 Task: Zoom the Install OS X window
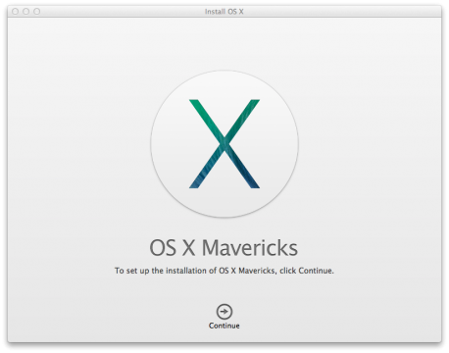(x=37, y=12)
